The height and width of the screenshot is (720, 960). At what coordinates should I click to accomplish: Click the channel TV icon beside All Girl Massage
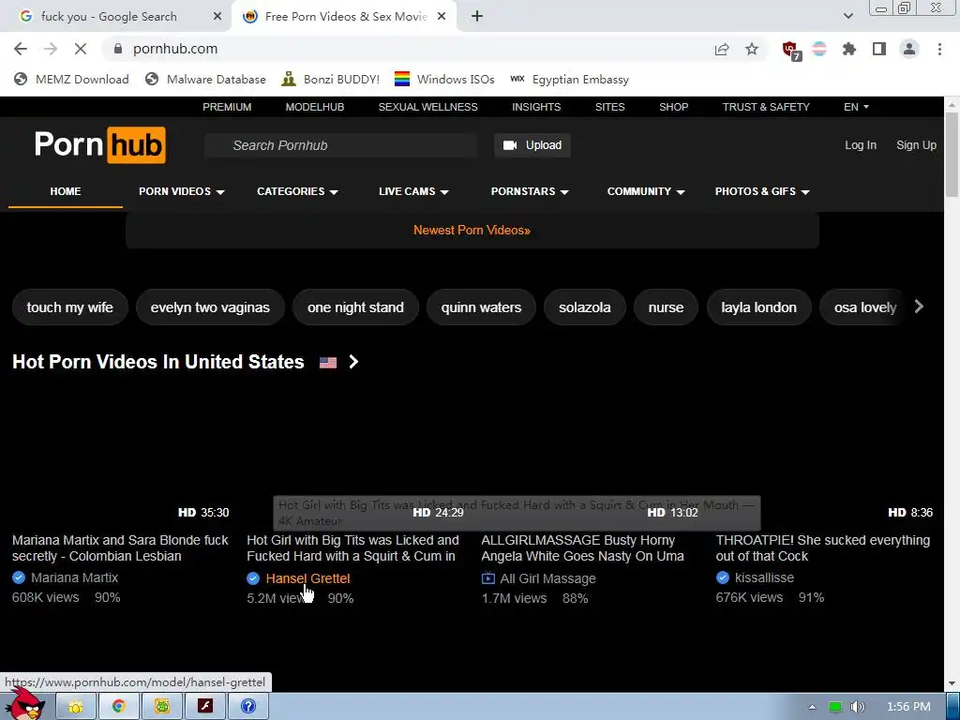[x=487, y=577]
